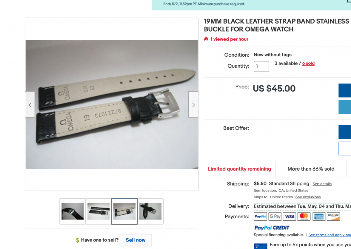Open the 6 sold link

click(x=308, y=63)
